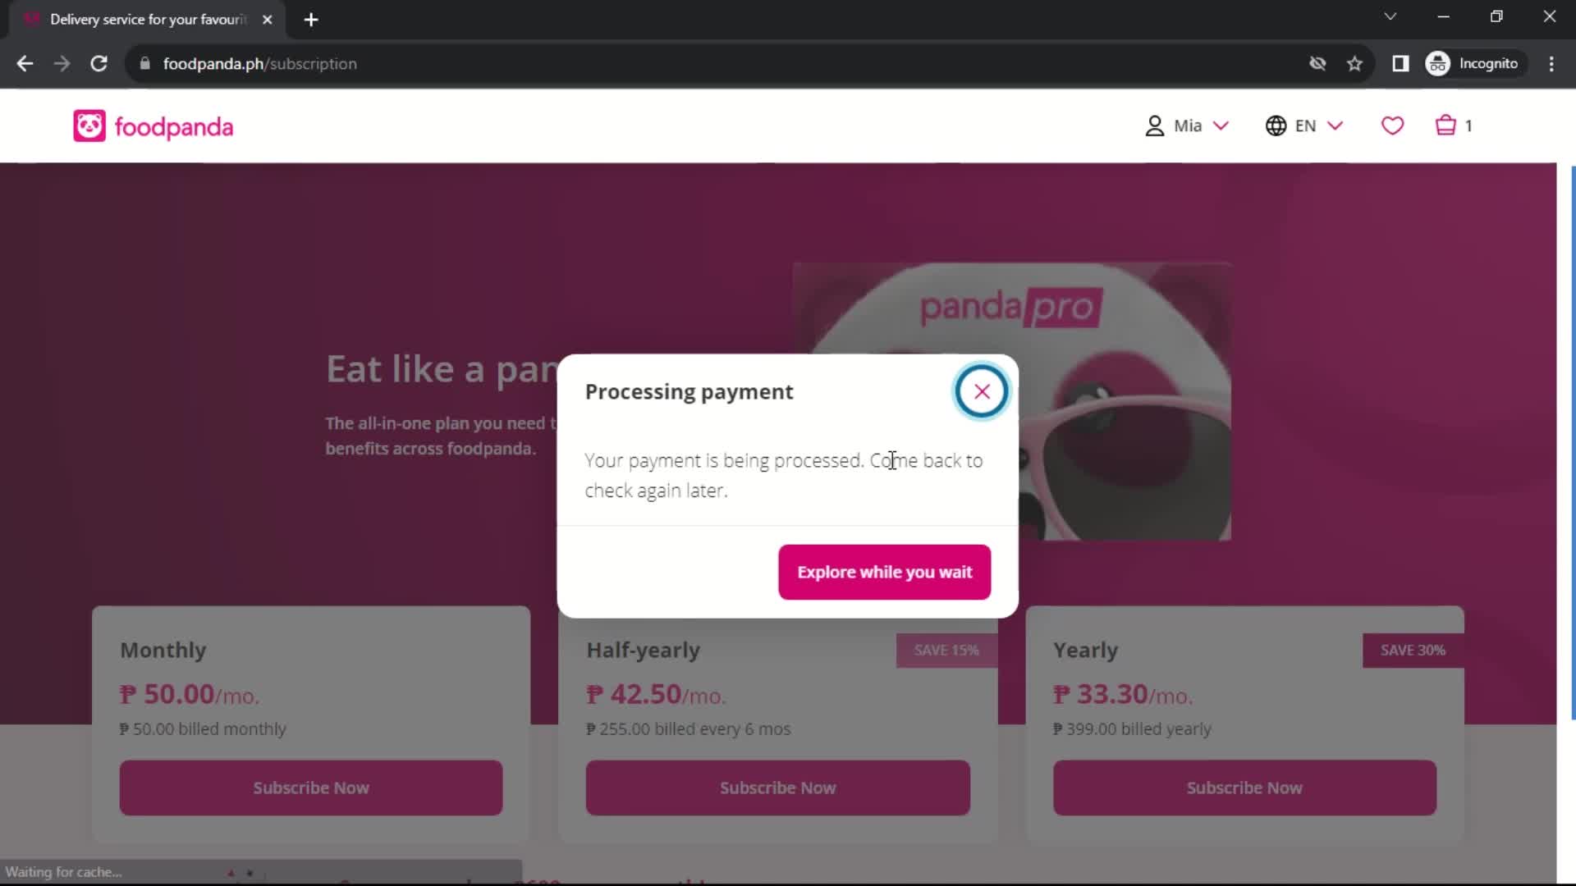Toggle incognito profile icon in toolbar
1576x886 pixels.
1436,64
